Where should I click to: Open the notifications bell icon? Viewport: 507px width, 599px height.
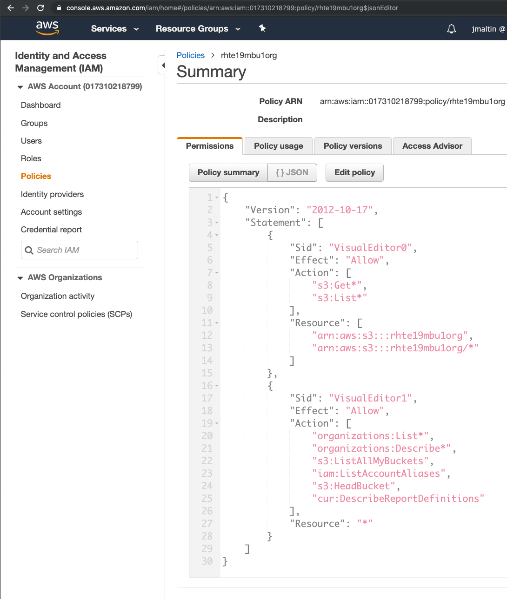[x=451, y=29]
